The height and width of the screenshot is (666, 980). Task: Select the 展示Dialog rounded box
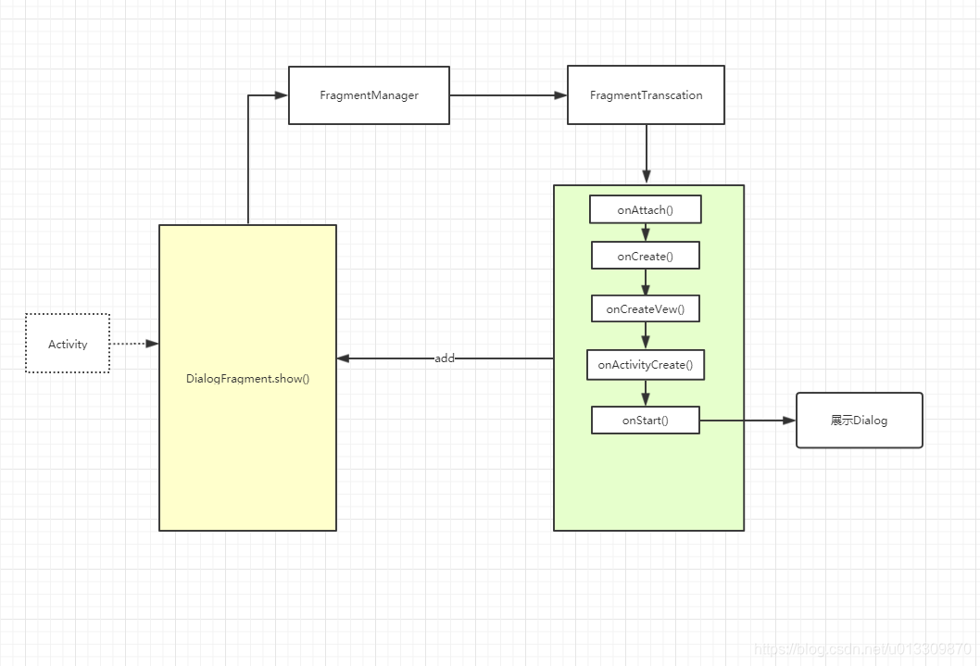point(860,420)
